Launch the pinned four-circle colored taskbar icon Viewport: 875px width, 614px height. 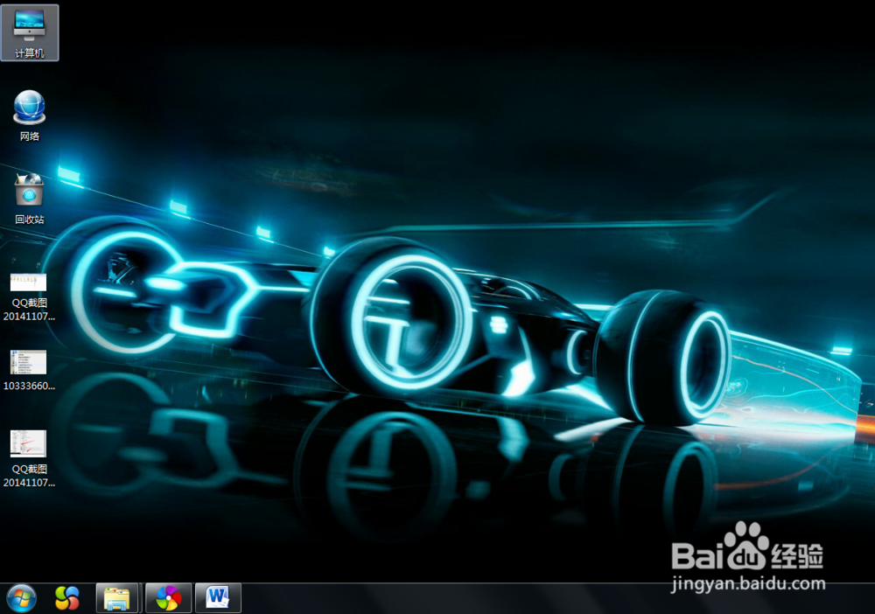[67, 598]
